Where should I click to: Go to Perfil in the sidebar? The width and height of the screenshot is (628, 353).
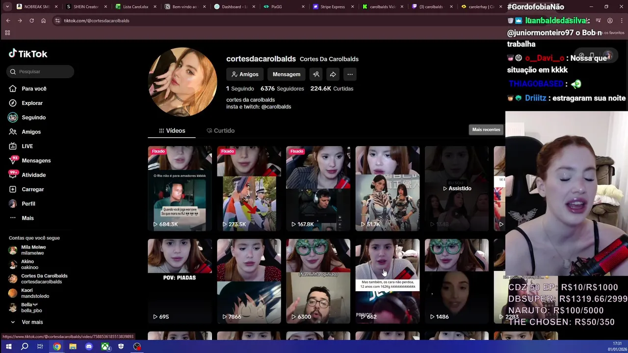click(x=22, y=203)
